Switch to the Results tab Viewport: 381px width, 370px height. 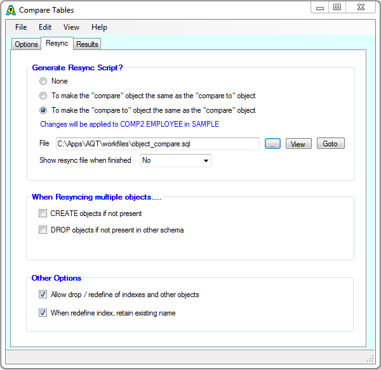coord(87,44)
